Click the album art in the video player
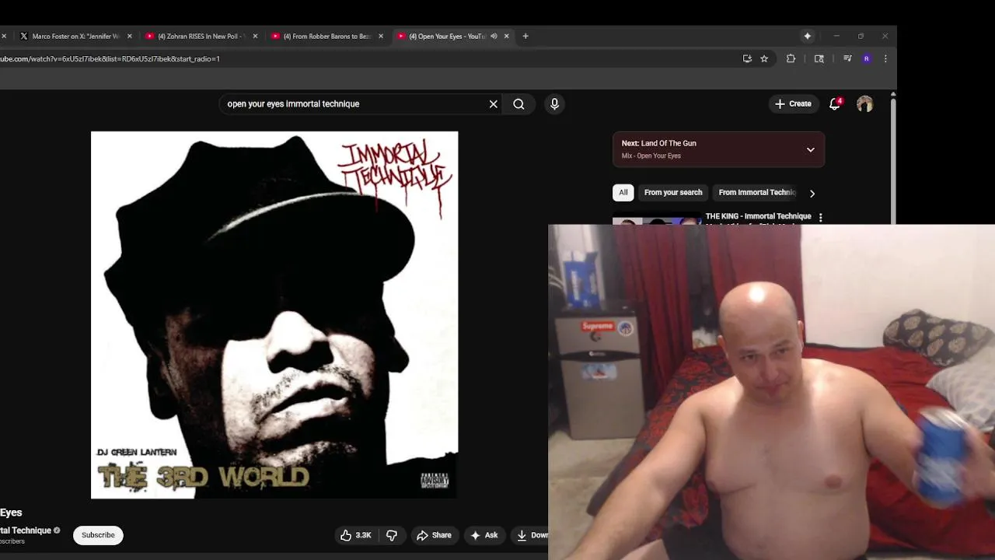The image size is (995, 560). point(274,315)
